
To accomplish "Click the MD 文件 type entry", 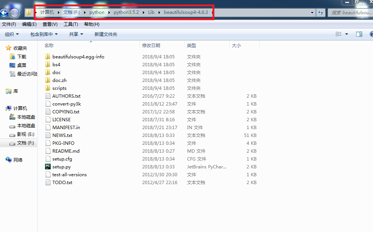I will coord(196,151).
